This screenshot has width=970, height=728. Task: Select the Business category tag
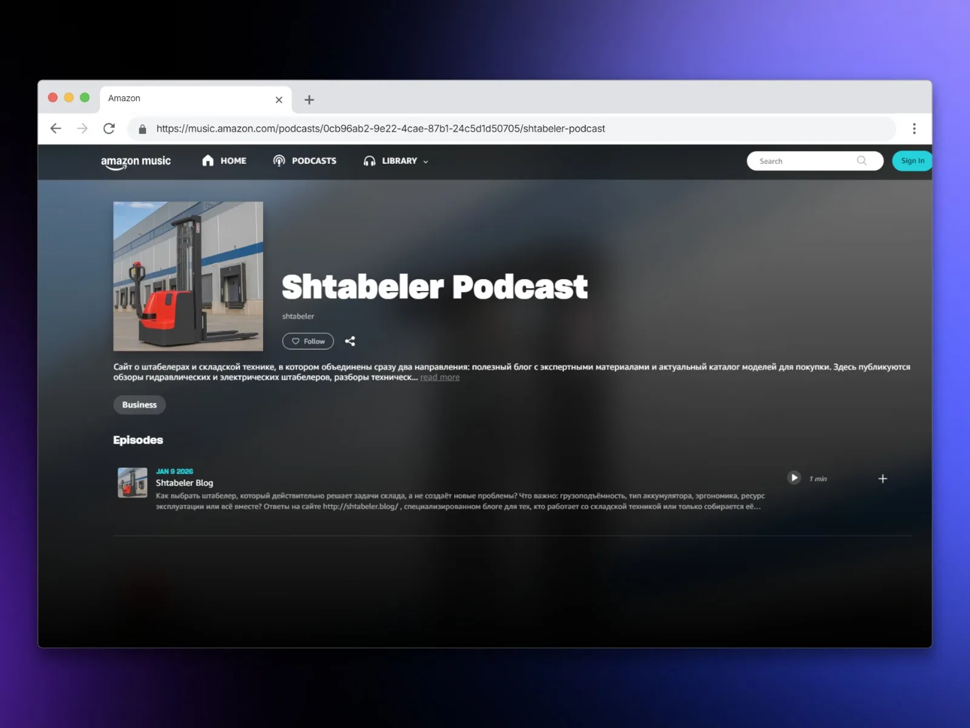pos(139,405)
